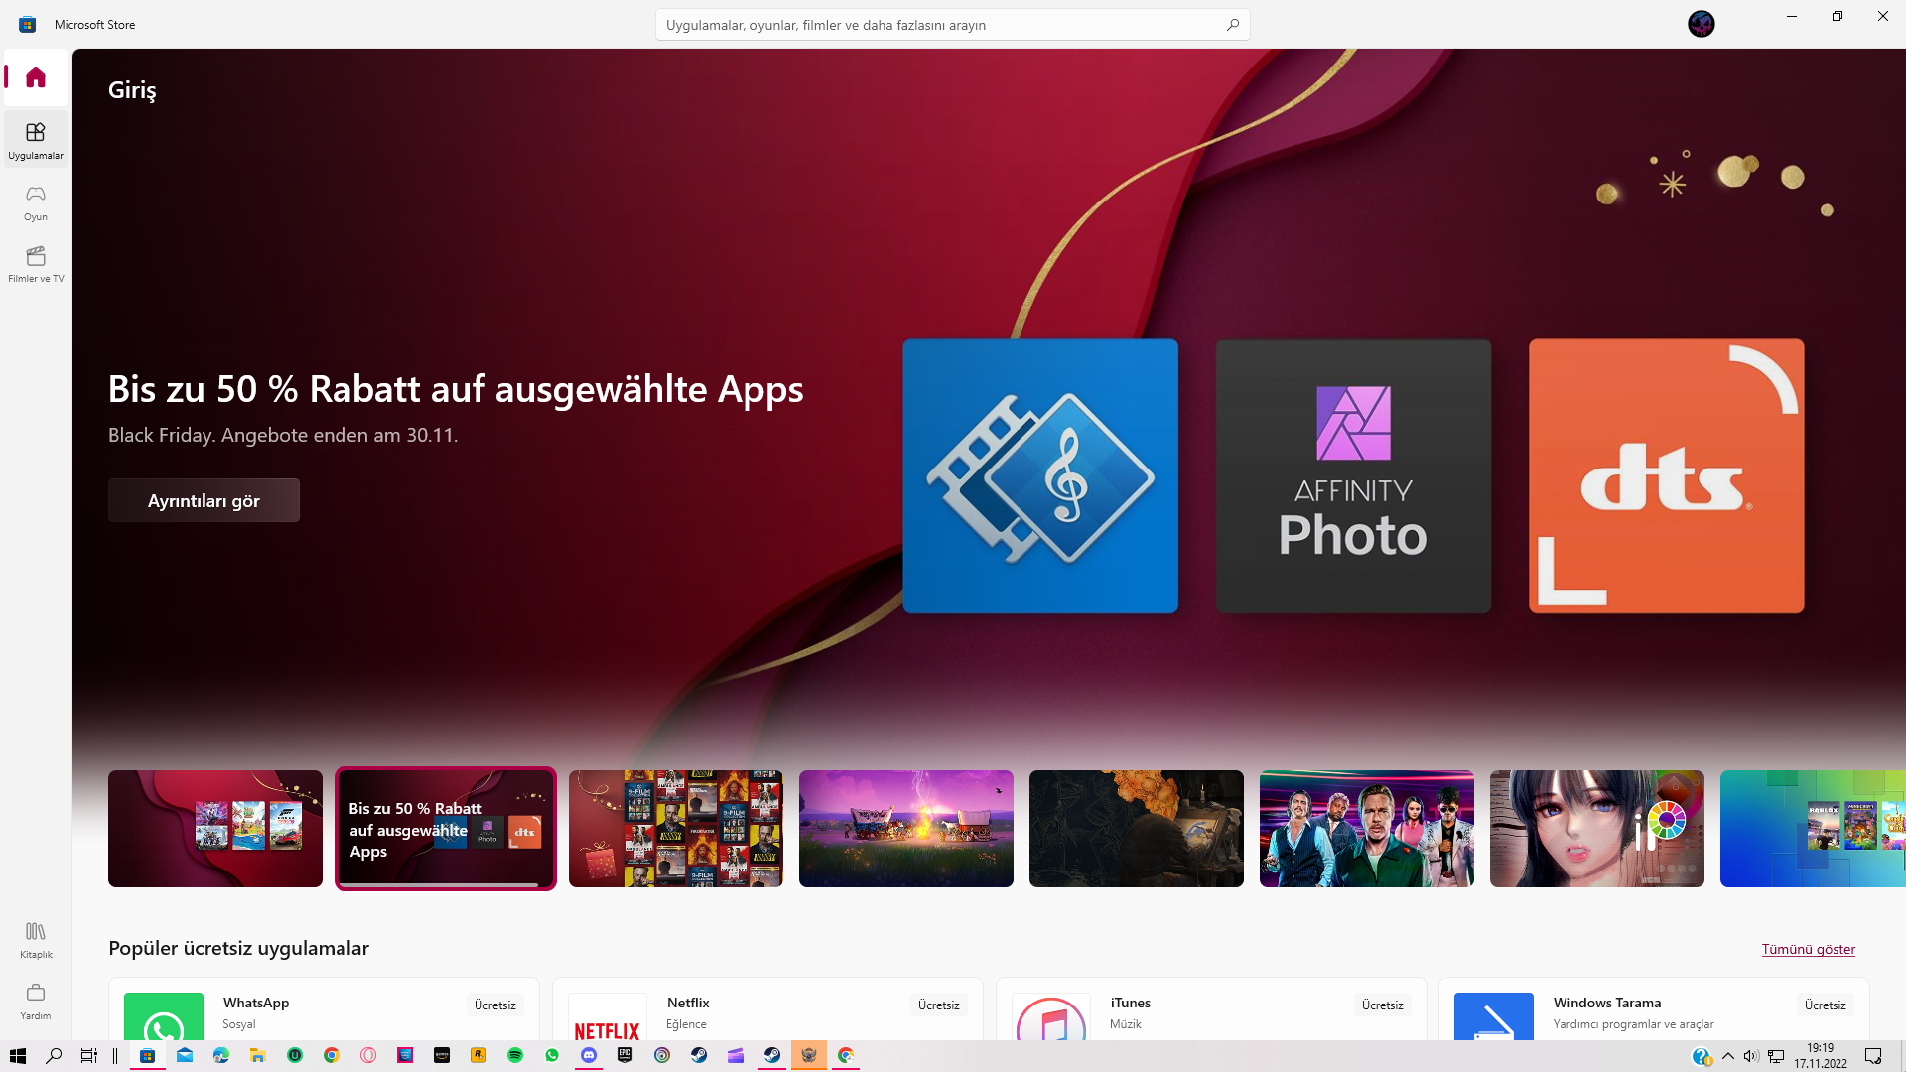This screenshot has height=1072, width=1906.
Task: Open Filmler ve TV section
Action: [36, 263]
